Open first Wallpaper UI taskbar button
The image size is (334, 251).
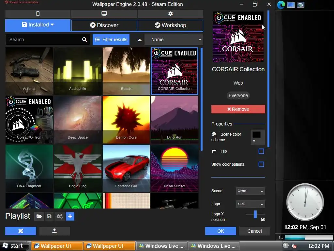pyautogui.click(x=57, y=246)
